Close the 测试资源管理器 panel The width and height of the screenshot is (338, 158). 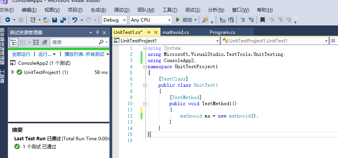pos(104,33)
